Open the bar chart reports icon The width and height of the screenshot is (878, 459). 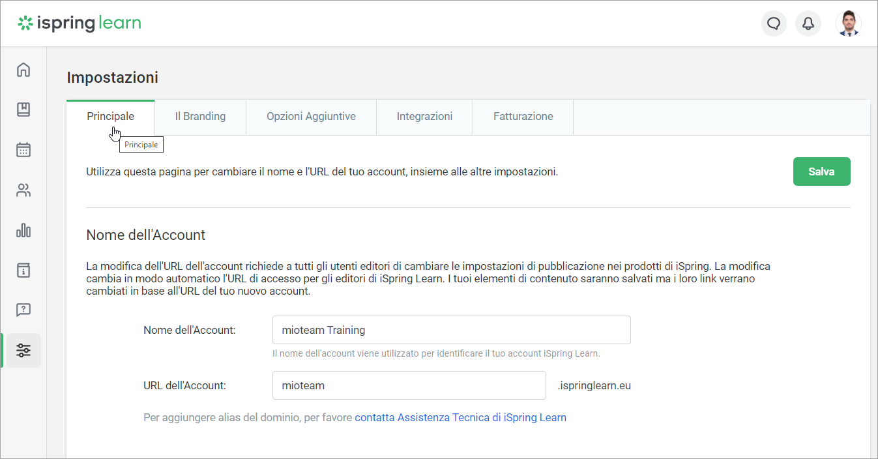(23, 230)
